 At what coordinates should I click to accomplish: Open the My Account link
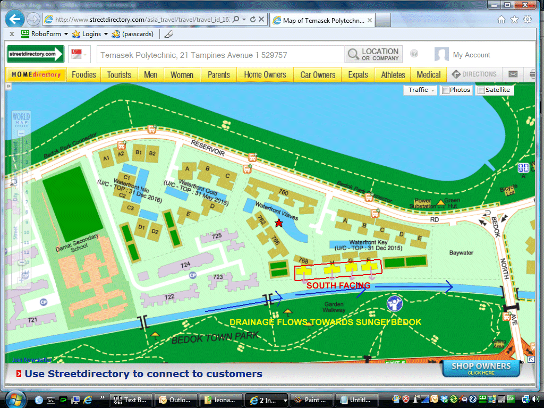(x=472, y=55)
